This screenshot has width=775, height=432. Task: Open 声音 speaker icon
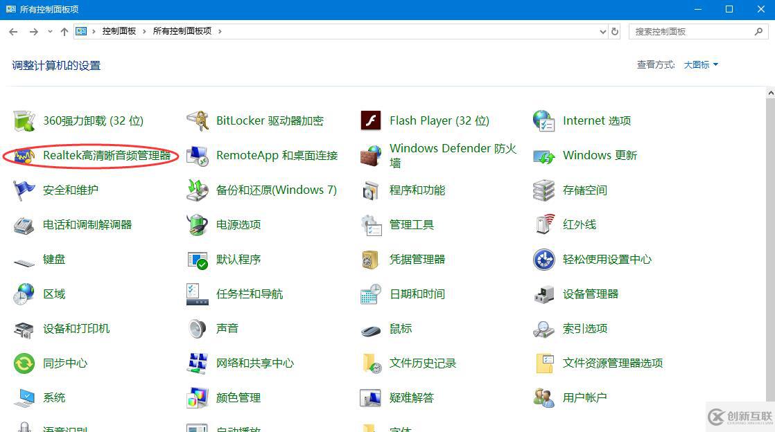click(x=197, y=329)
